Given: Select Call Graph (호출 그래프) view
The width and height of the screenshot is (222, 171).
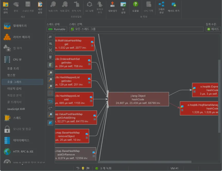Looking at the screenshot, I should coord(22,82).
